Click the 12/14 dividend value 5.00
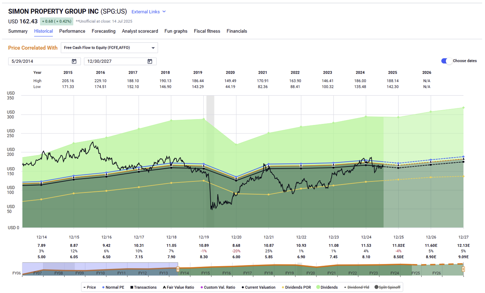 [41, 257]
